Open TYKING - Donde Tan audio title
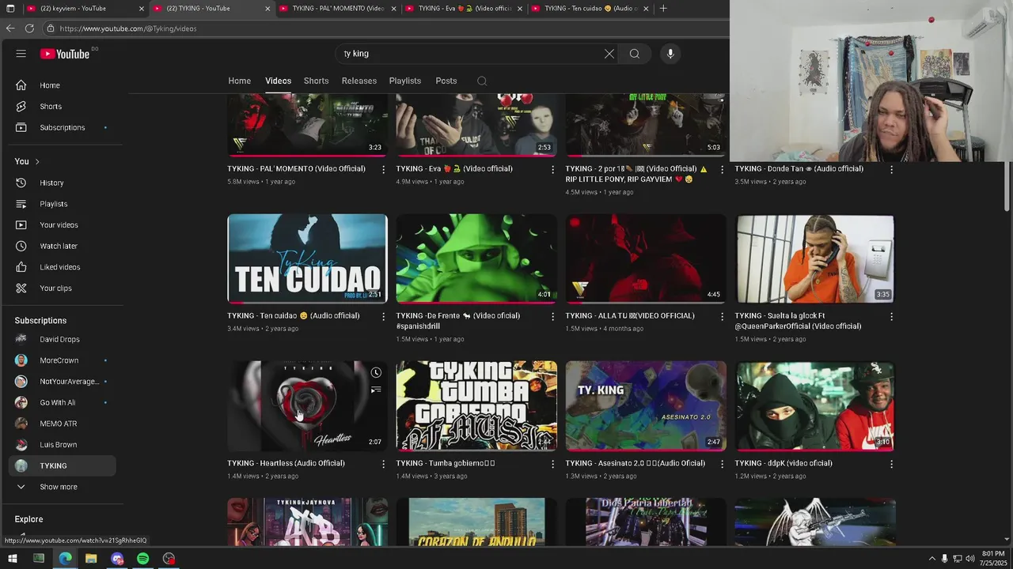This screenshot has width=1013, height=569. tap(799, 168)
